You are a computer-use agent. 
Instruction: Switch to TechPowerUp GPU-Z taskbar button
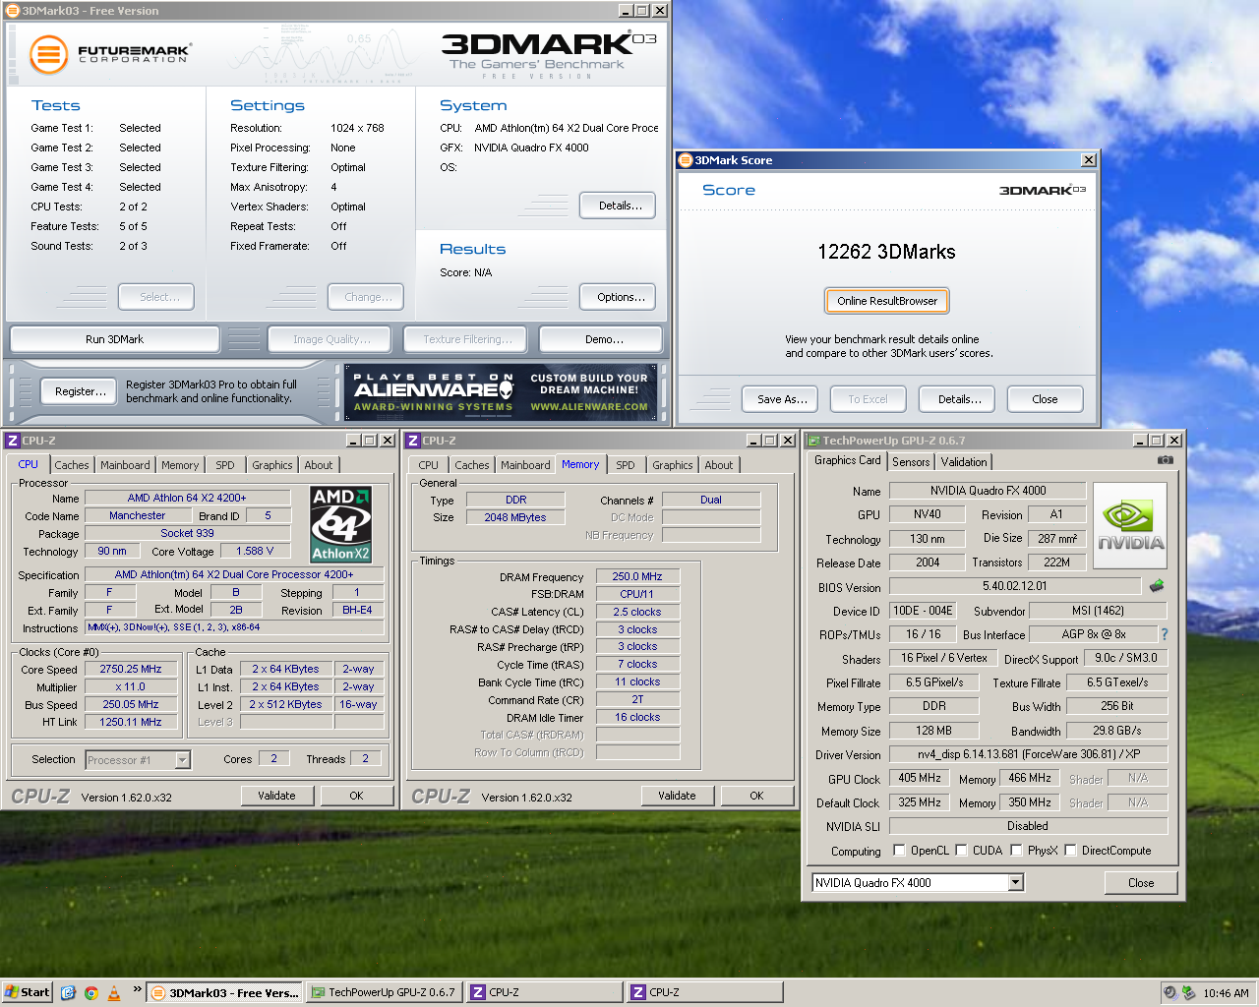[383, 992]
